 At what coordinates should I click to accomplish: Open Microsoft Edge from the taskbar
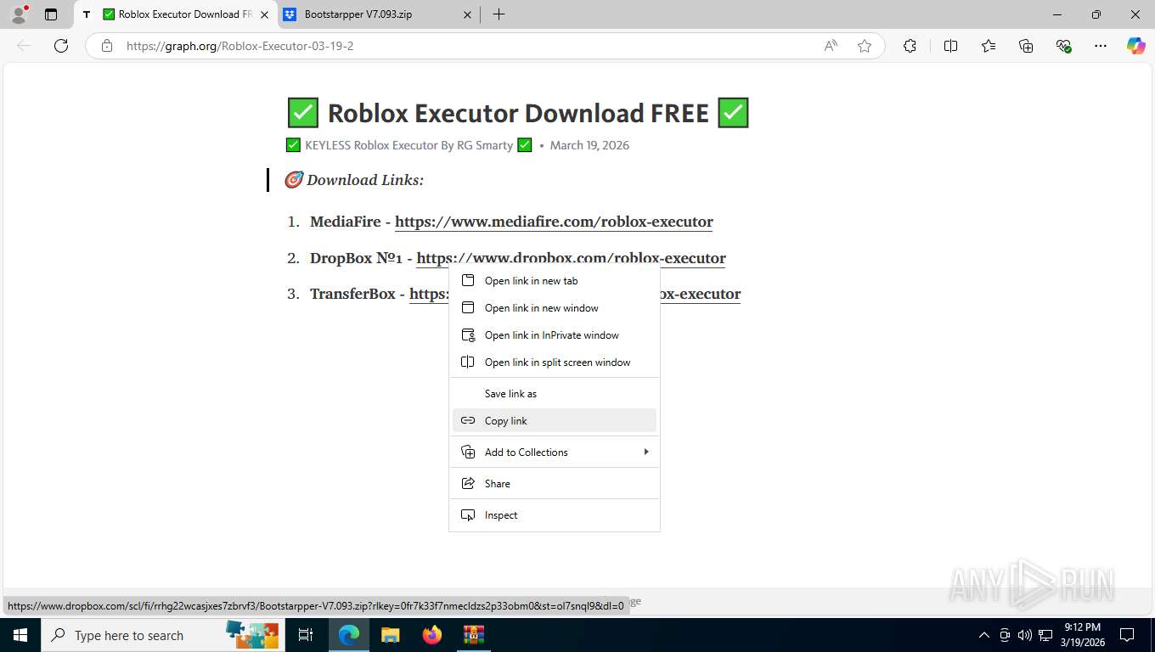(348, 635)
